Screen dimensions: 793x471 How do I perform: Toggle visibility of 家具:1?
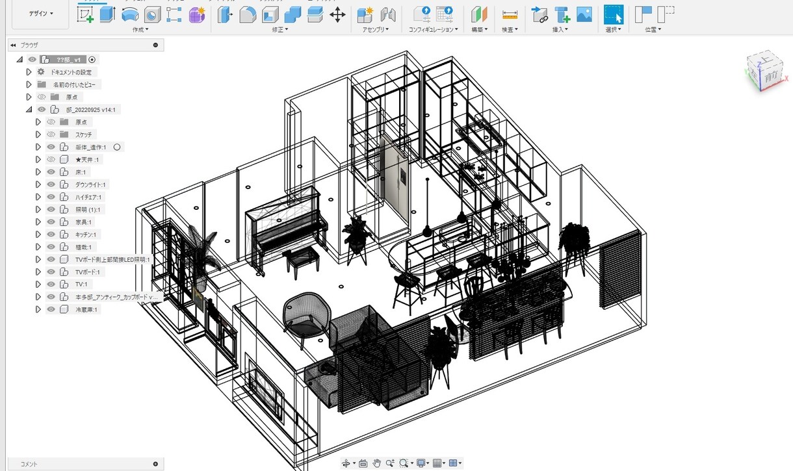click(51, 222)
